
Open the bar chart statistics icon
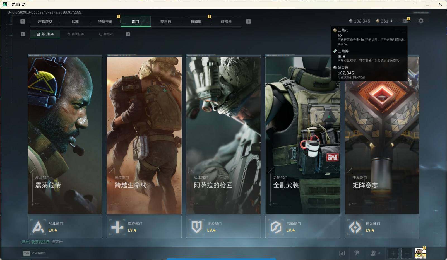(342, 253)
